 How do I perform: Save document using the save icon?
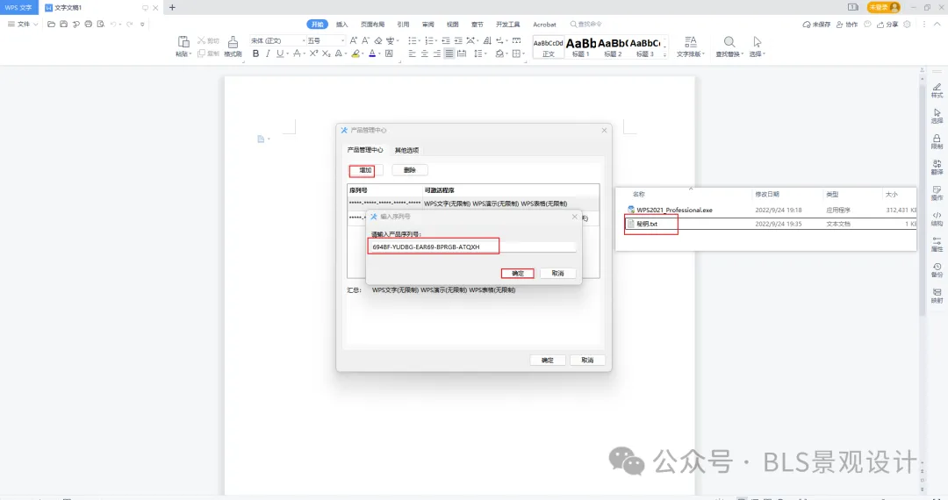[63, 25]
